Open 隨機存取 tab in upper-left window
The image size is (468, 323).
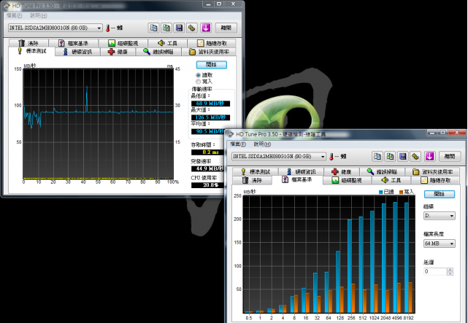212,43
